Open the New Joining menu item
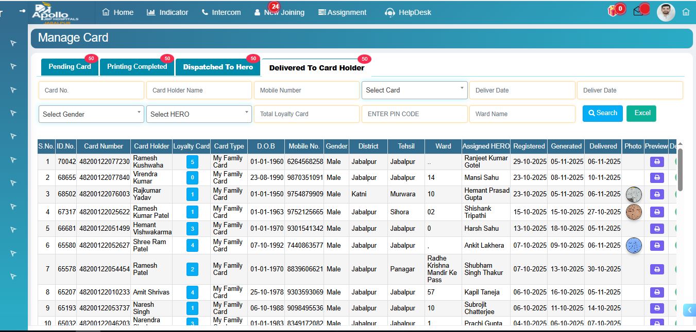Screen dimensions: 696x332 pyautogui.click(x=279, y=12)
